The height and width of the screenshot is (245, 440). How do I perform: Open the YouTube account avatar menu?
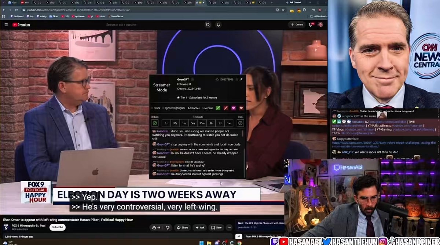click(x=320, y=25)
